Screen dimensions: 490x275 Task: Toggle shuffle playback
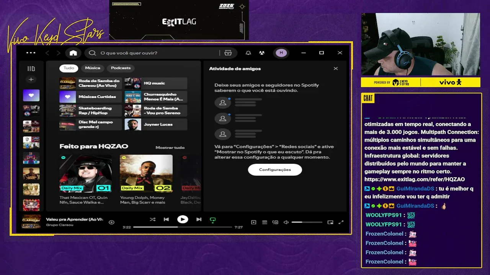(x=153, y=220)
